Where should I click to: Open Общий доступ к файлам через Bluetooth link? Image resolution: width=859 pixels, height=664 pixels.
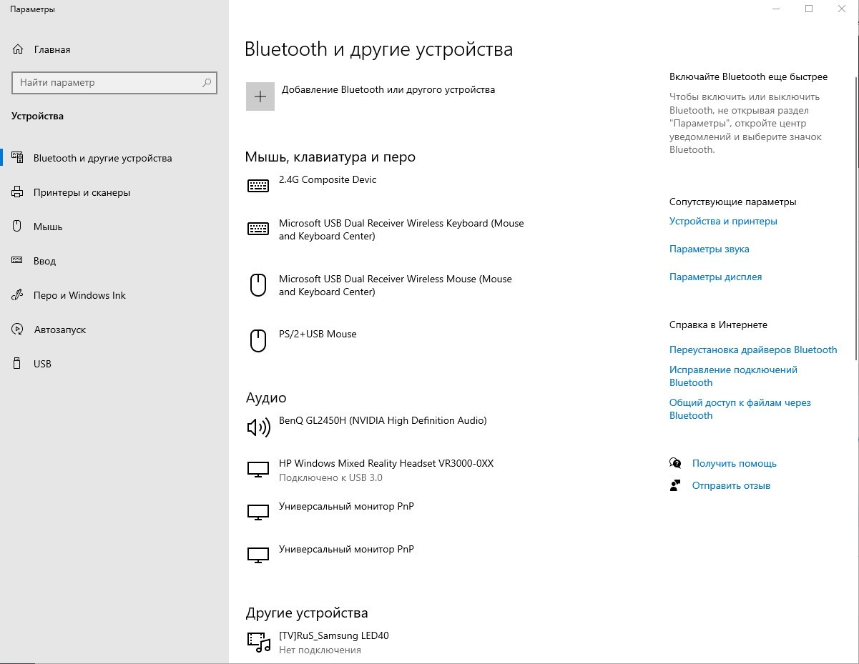(x=740, y=409)
